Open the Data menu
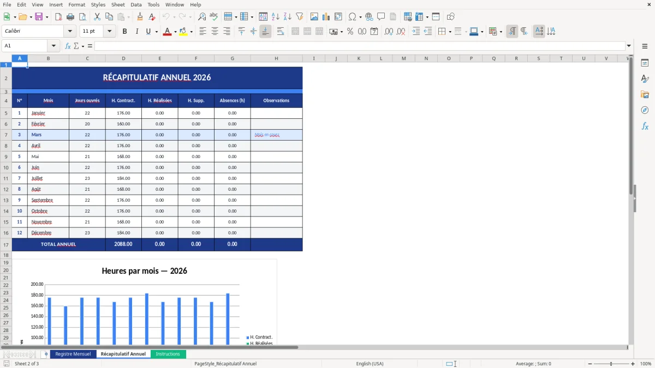 click(136, 4)
